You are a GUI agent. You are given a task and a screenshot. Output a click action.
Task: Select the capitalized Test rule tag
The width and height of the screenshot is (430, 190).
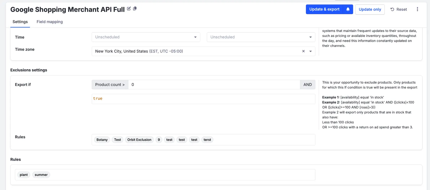pos(117,140)
